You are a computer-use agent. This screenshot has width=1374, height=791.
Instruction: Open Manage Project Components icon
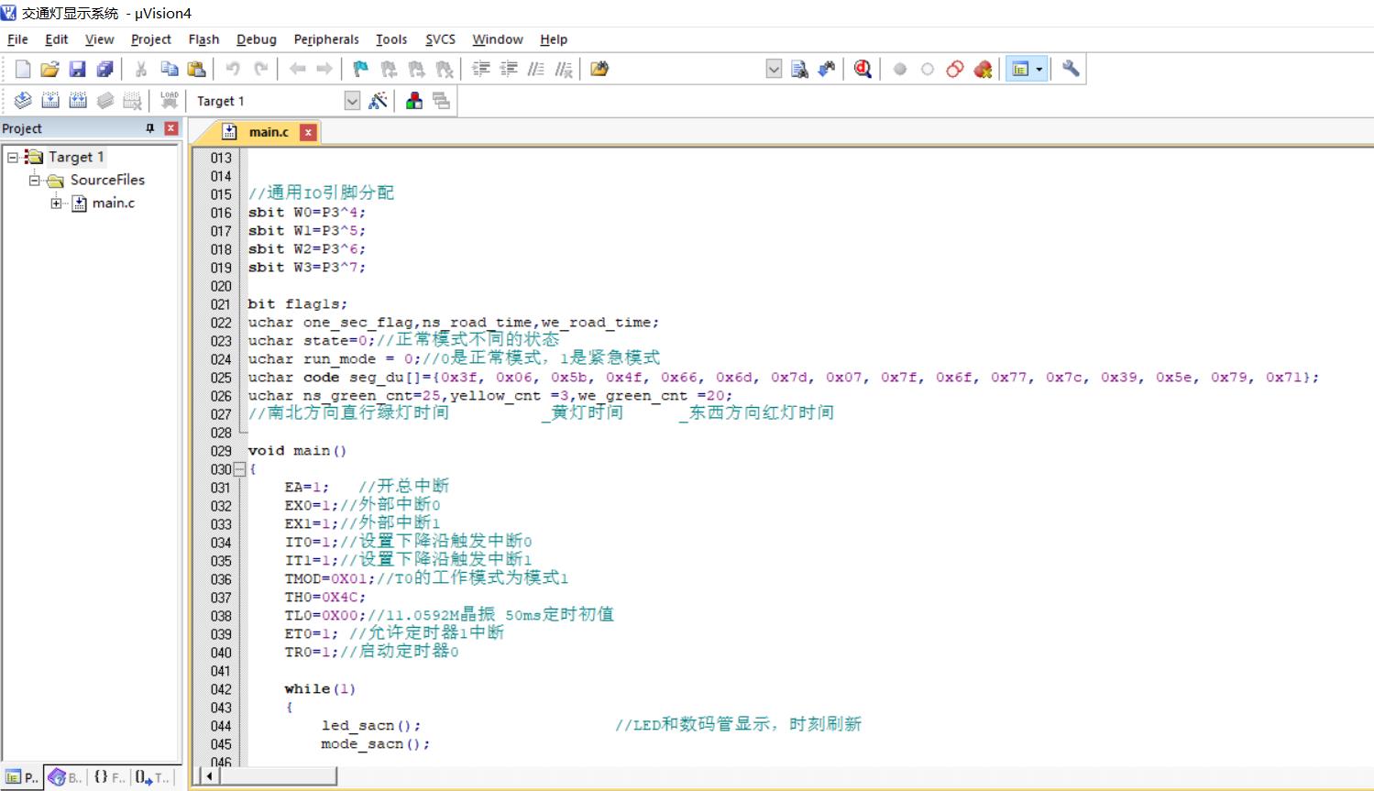[x=414, y=101]
